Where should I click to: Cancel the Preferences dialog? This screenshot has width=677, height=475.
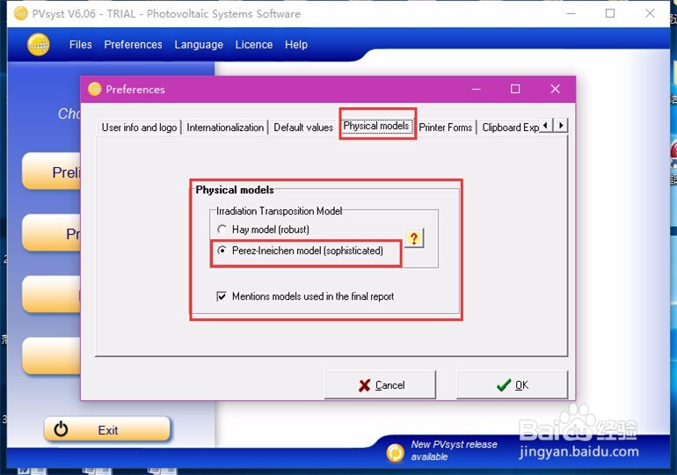pos(380,384)
